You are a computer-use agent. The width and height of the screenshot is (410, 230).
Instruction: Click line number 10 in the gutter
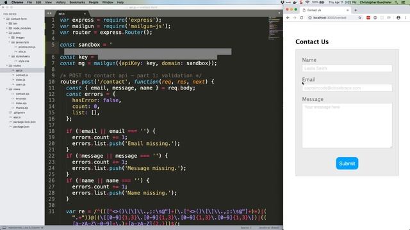51,82
